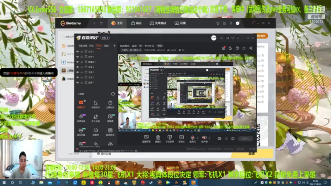Open the taskbar clock showing 14:22
This screenshot has height=186, width=331.
click(x=316, y=183)
